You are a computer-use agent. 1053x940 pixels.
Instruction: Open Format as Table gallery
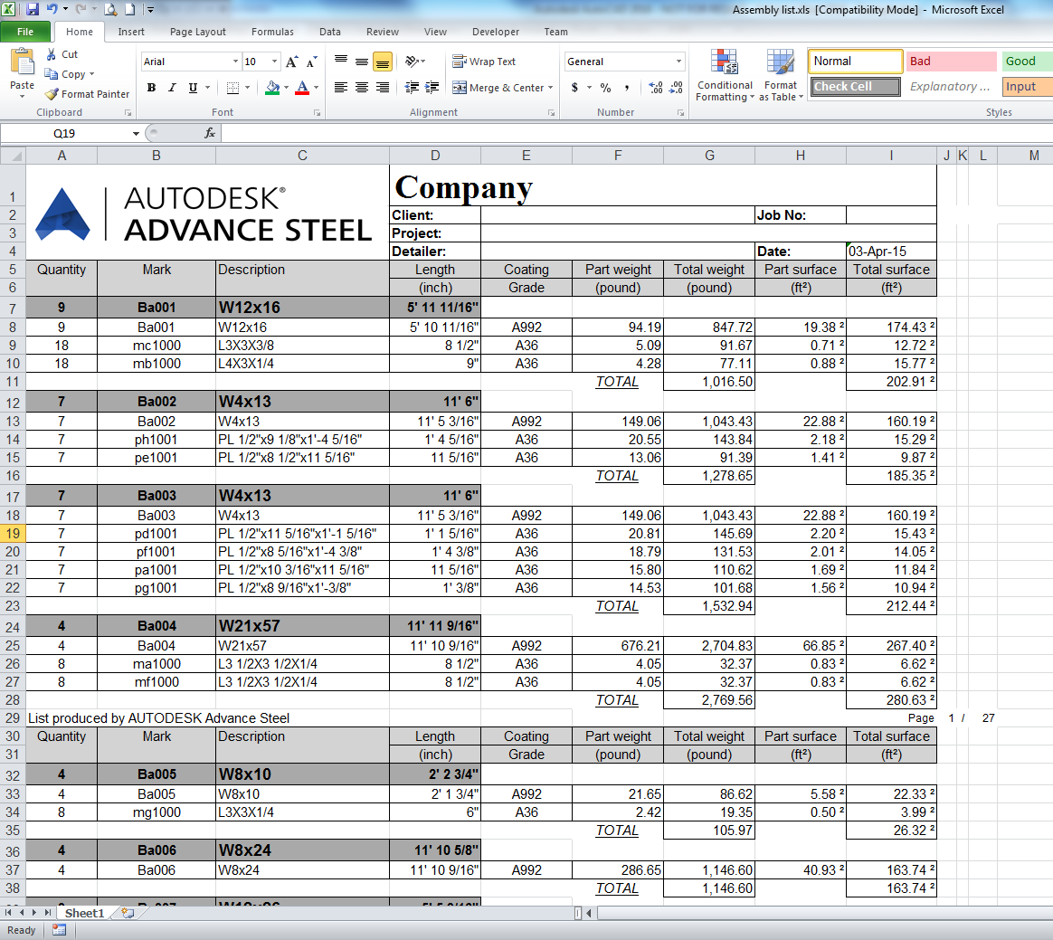pyautogui.click(x=781, y=75)
